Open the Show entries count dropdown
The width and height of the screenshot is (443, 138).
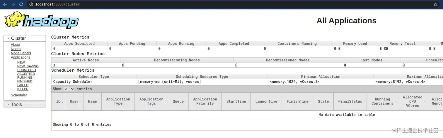pos(69,89)
